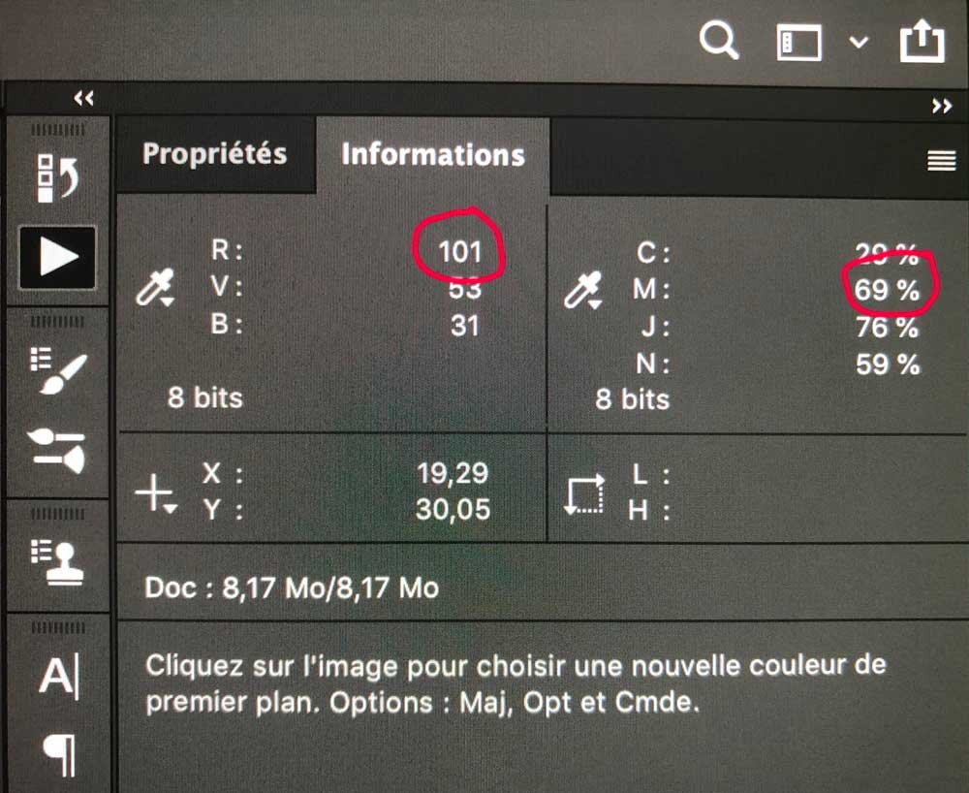
Task: Click the share export icon
Action: pos(921,42)
